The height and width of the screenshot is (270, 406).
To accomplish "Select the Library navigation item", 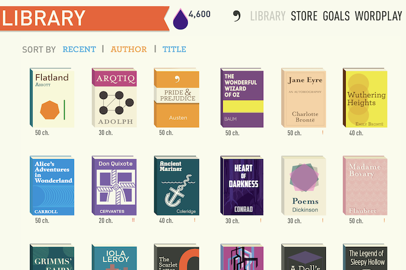I will coord(268,16).
